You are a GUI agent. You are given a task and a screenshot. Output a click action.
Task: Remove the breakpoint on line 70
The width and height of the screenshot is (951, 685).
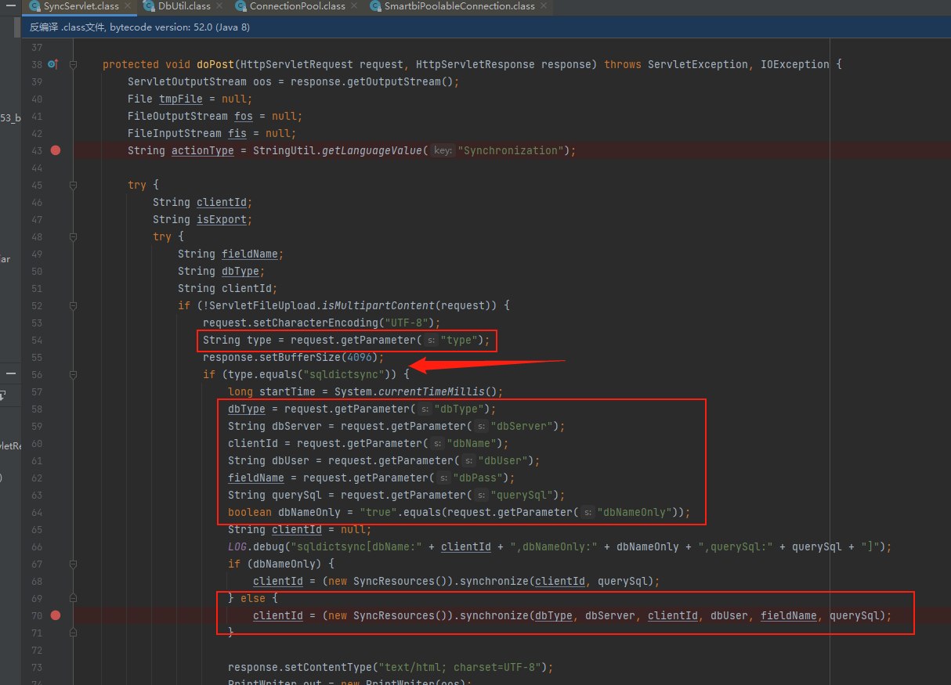pos(55,615)
